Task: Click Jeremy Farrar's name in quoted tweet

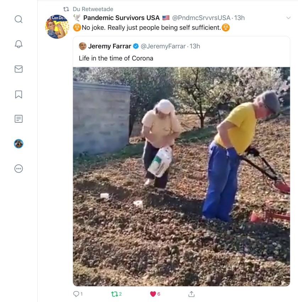Action: (109, 46)
